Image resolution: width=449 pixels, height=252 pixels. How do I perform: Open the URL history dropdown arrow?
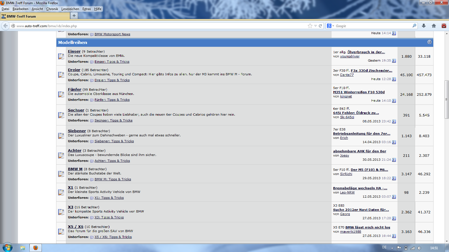click(x=315, y=26)
